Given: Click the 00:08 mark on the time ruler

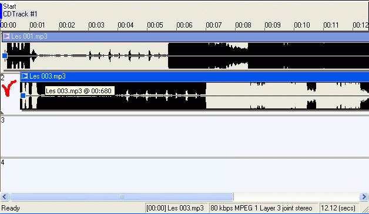Looking at the screenshot, I should (x=243, y=25).
